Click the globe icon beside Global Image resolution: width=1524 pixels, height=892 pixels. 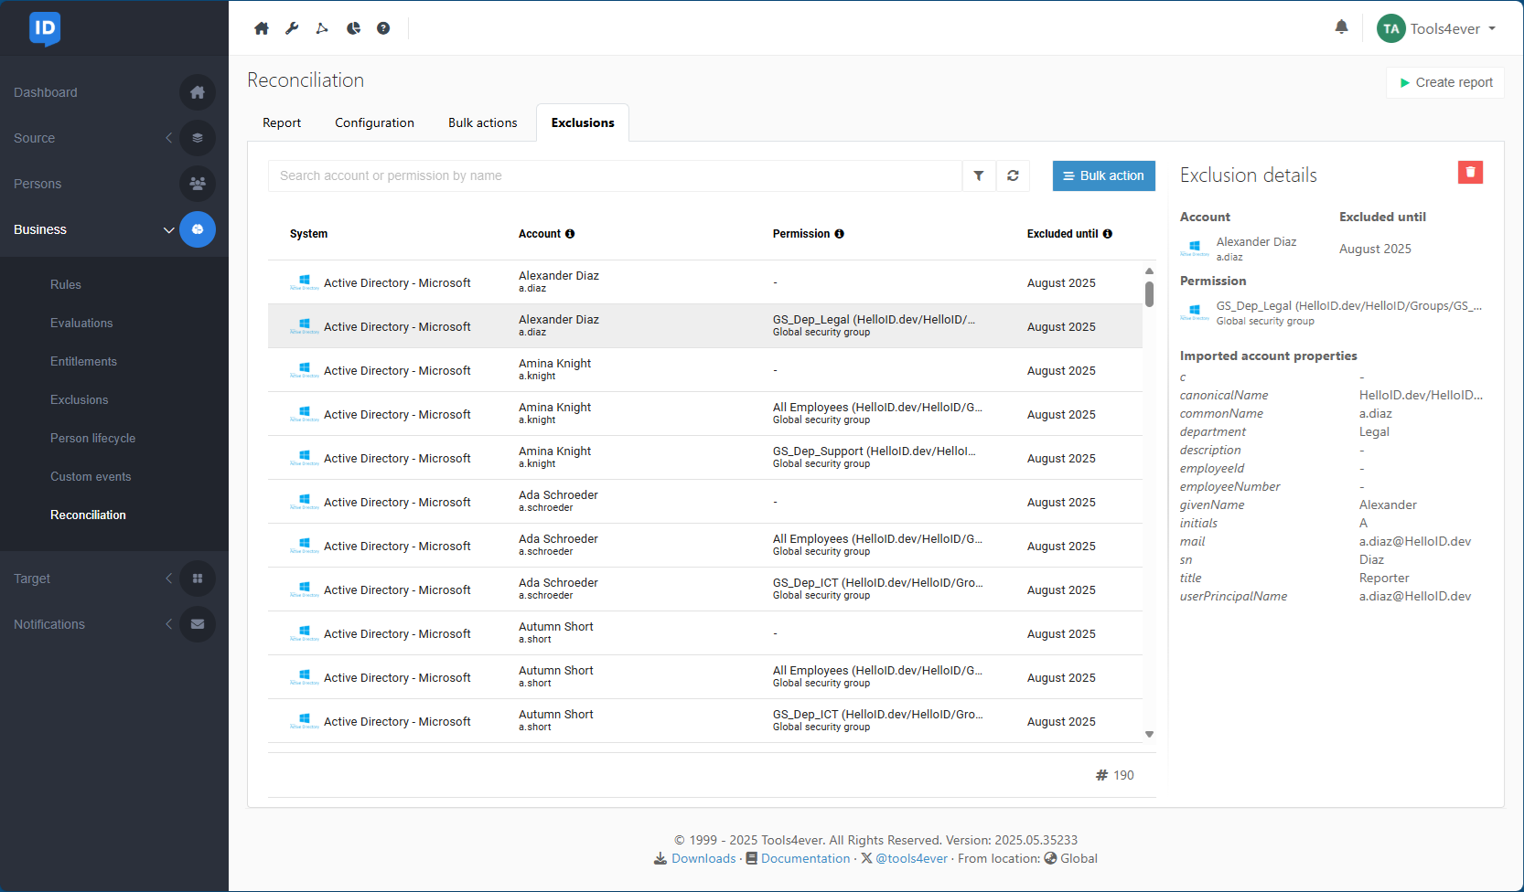pos(1050,858)
